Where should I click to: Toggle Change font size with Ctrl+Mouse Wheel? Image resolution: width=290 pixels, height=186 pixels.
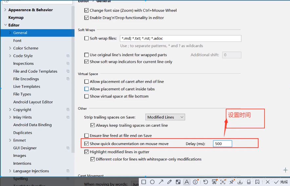point(86,10)
